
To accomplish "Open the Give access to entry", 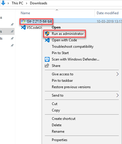I will (63, 74).
